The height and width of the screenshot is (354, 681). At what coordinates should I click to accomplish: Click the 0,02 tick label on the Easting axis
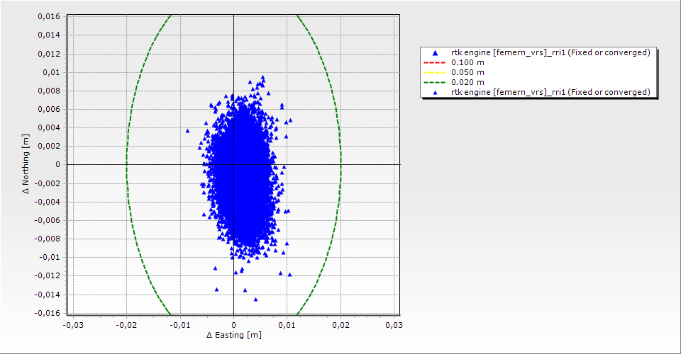pos(340,325)
